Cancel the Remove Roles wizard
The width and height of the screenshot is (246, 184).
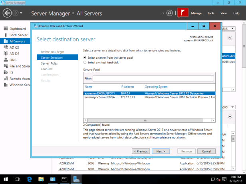pos(206,151)
